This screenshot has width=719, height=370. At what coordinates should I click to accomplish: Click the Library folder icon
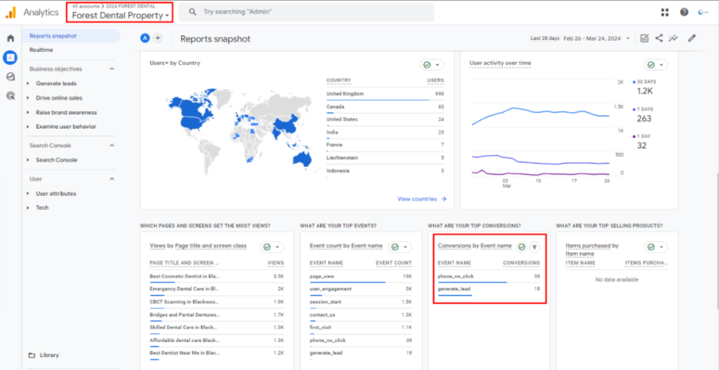coord(32,355)
